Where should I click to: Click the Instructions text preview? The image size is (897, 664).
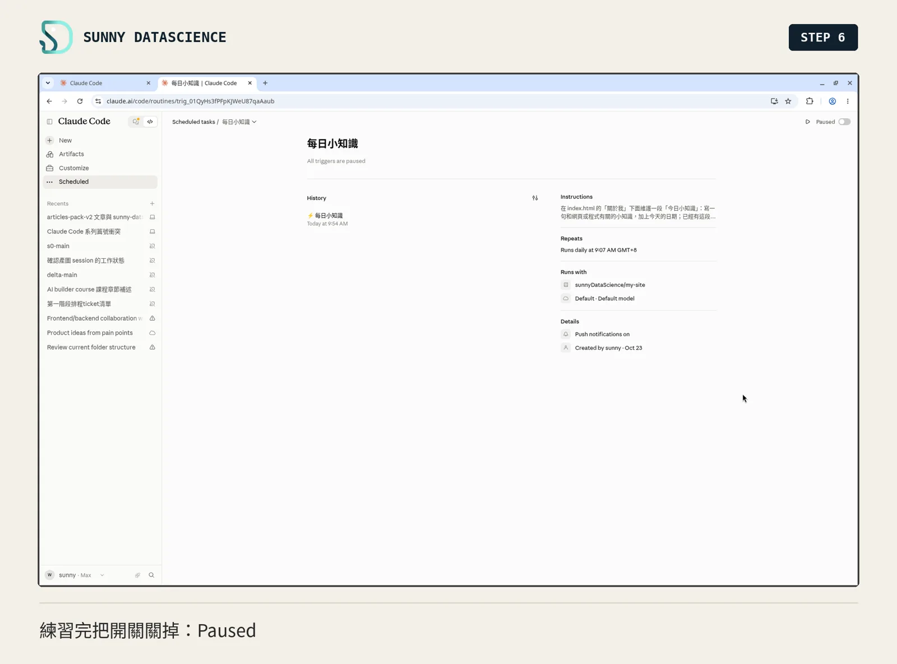click(638, 212)
